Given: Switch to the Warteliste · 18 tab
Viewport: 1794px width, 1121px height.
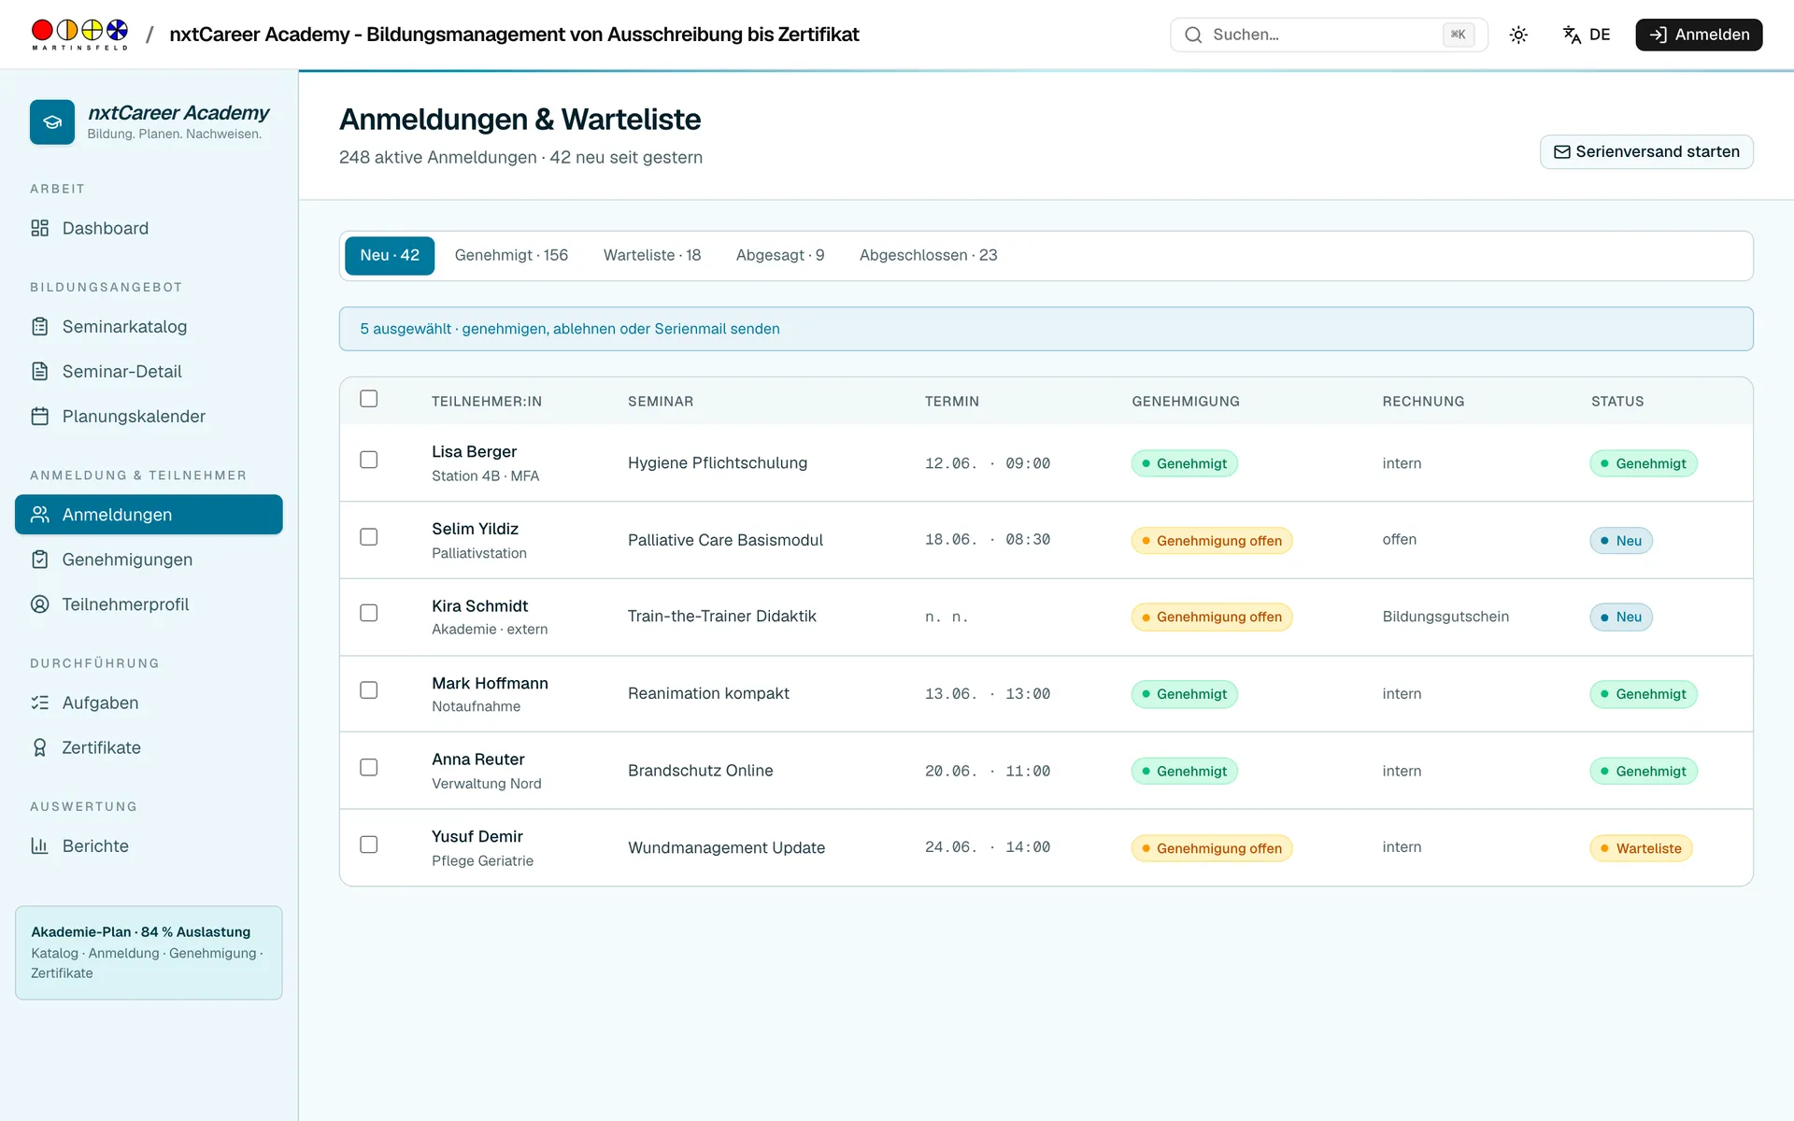Looking at the screenshot, I should tap(652, 255).
